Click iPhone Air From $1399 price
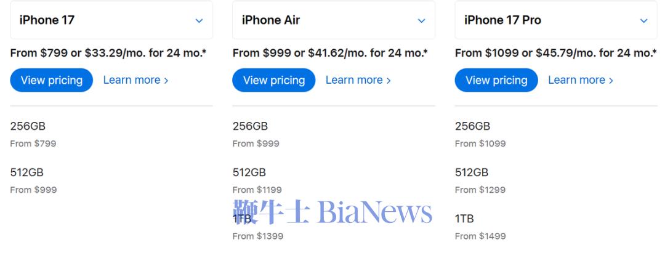The width and height of the screenshot is (665, 266). (x=258, y=236)
